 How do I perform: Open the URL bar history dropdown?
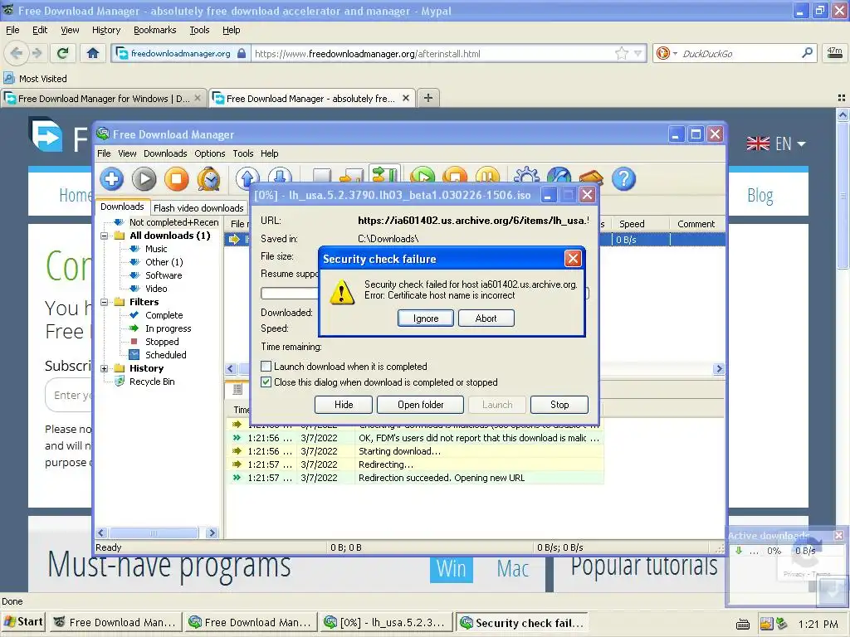pos(638,53)
